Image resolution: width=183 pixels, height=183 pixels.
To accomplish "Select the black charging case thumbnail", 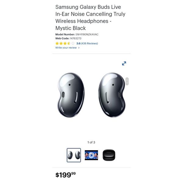I will pos(109,155).
